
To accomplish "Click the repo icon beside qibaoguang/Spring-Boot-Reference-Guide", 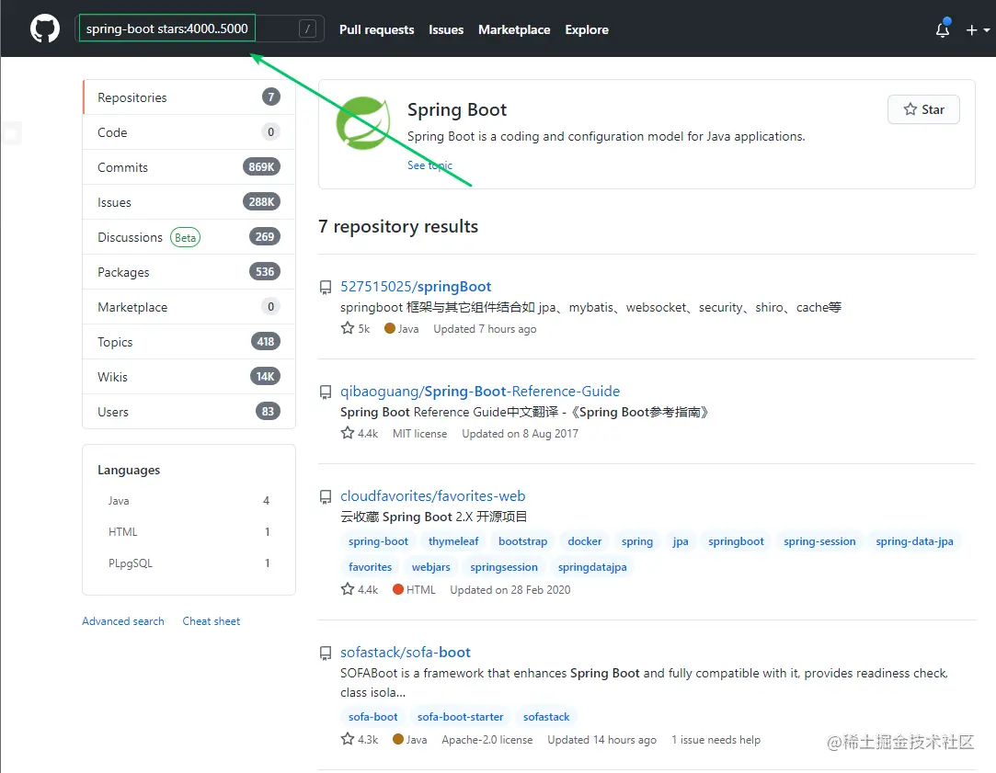I will (326, 392).
